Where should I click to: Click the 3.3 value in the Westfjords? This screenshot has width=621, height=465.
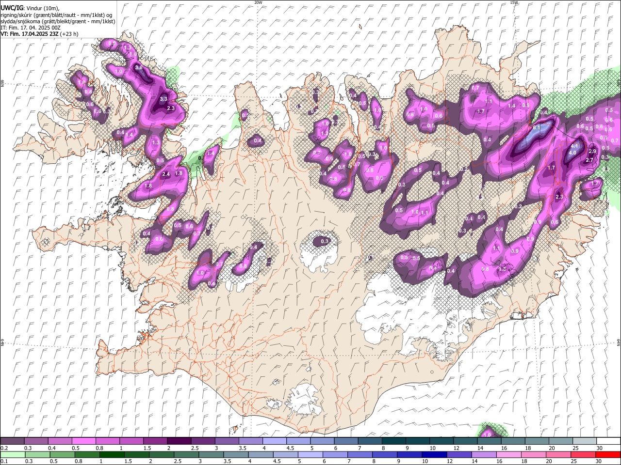click(x=163, y=99)
